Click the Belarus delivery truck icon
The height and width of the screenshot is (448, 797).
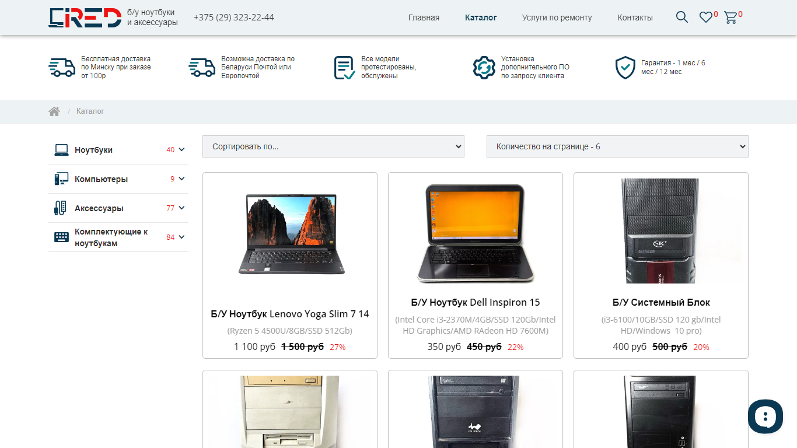coord(202,67)
